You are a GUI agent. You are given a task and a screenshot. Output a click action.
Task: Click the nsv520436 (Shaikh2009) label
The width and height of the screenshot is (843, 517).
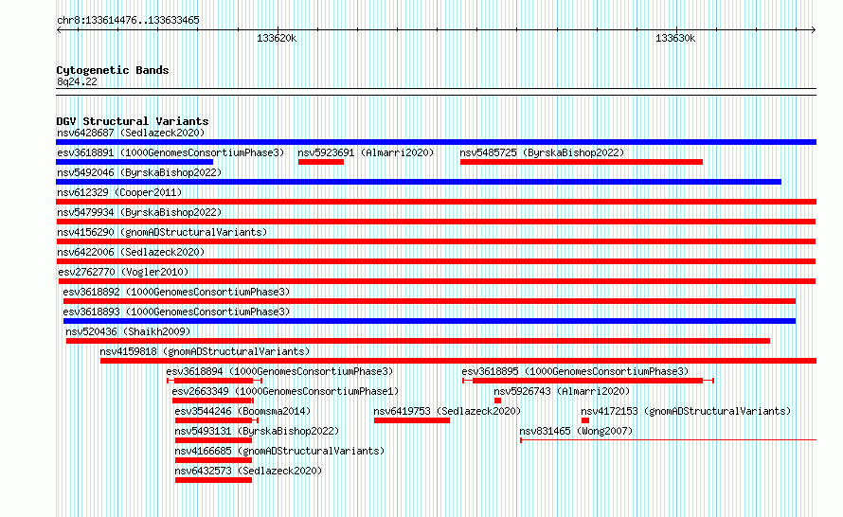pyautogui.click(x=128, y=331)
